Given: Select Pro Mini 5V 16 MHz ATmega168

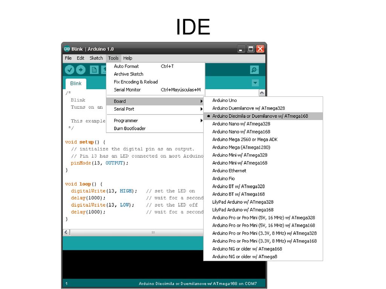Looking at the screenshot, I should [263, 226].
